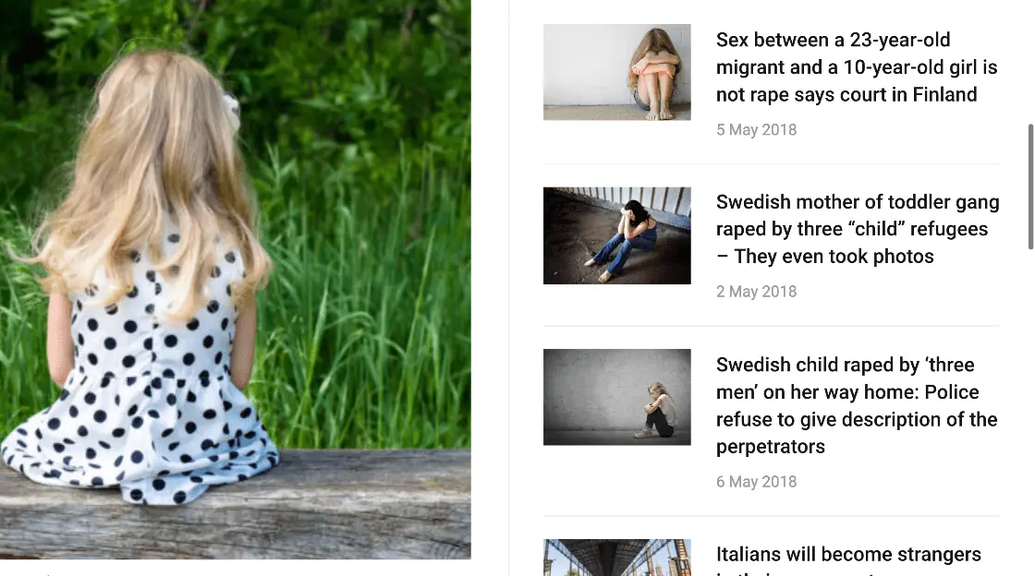Select the 6 May 2018 date stamp
The image size is (1035, 576).
coord(757,482)
